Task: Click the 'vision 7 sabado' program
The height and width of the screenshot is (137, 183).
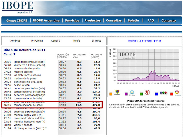Action: click(23, 125)
